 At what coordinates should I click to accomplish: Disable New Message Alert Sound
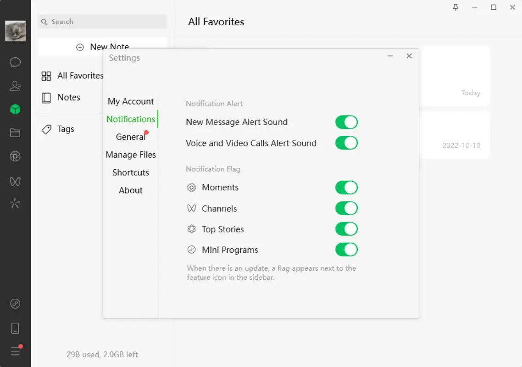click(346, 122)
